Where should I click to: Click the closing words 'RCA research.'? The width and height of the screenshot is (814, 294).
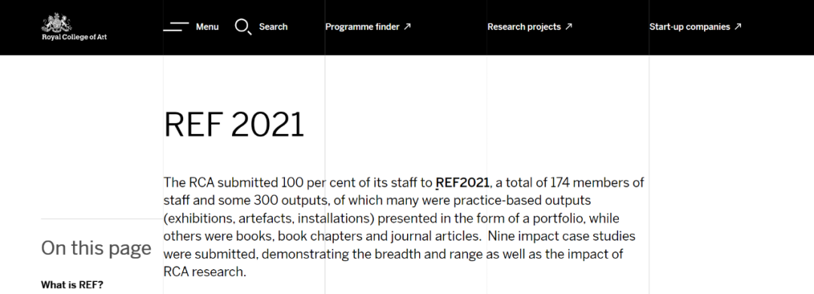pos(204,271)
